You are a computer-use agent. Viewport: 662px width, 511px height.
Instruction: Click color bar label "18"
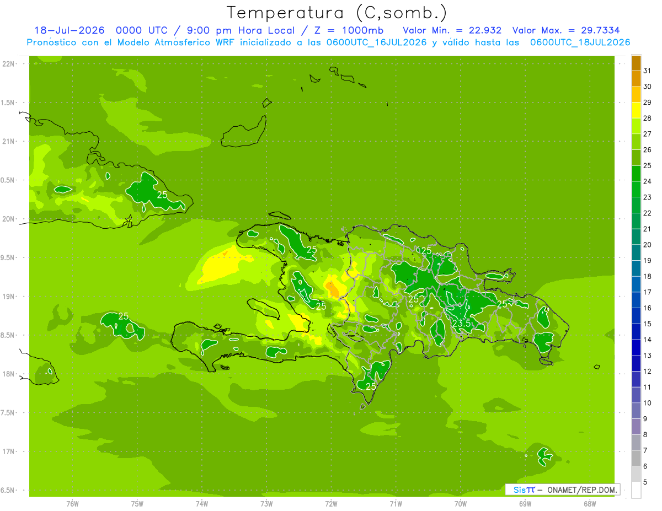pyautogui.click(x=648, y=277)
